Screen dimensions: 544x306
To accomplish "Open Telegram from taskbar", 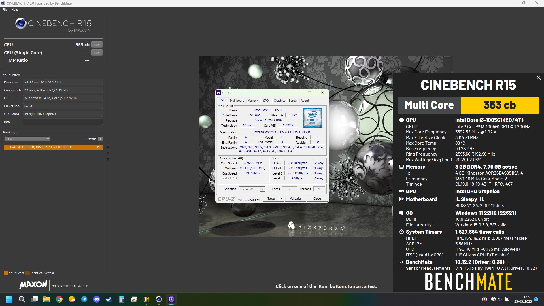I will click(x=84, y=299).
